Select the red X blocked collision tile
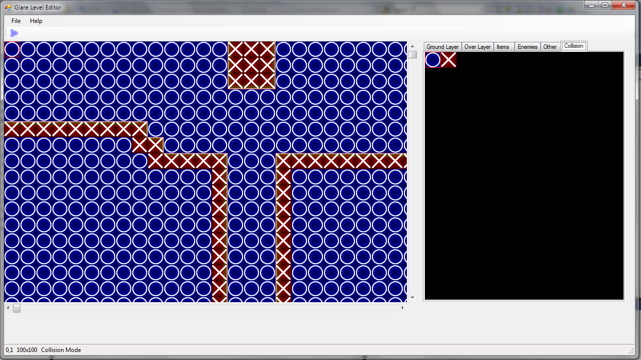This screenshot has height=360, width=641. [x=449, y=60]
